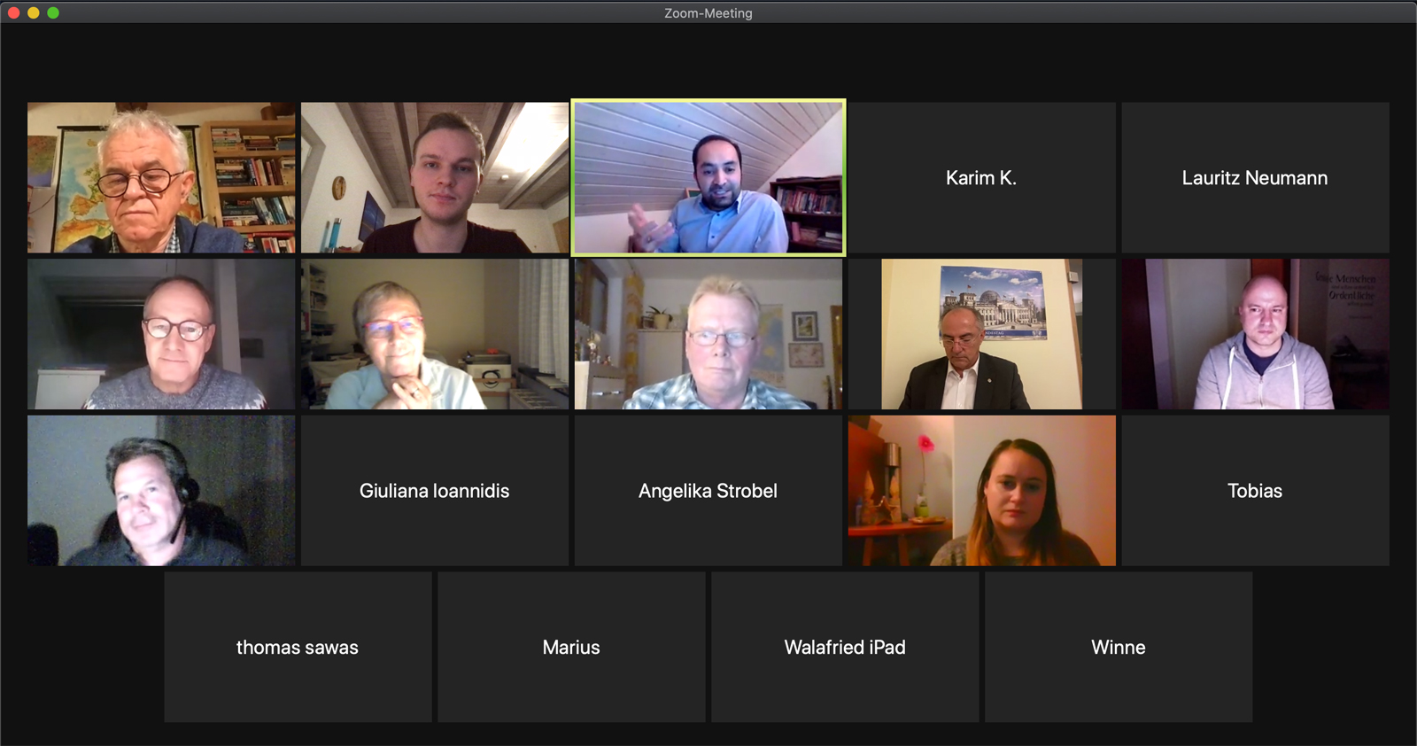Viewport: 1417px width, 746px height.
Task: Click video of man in plaid shirt
Action: click(x=708, y=334)
